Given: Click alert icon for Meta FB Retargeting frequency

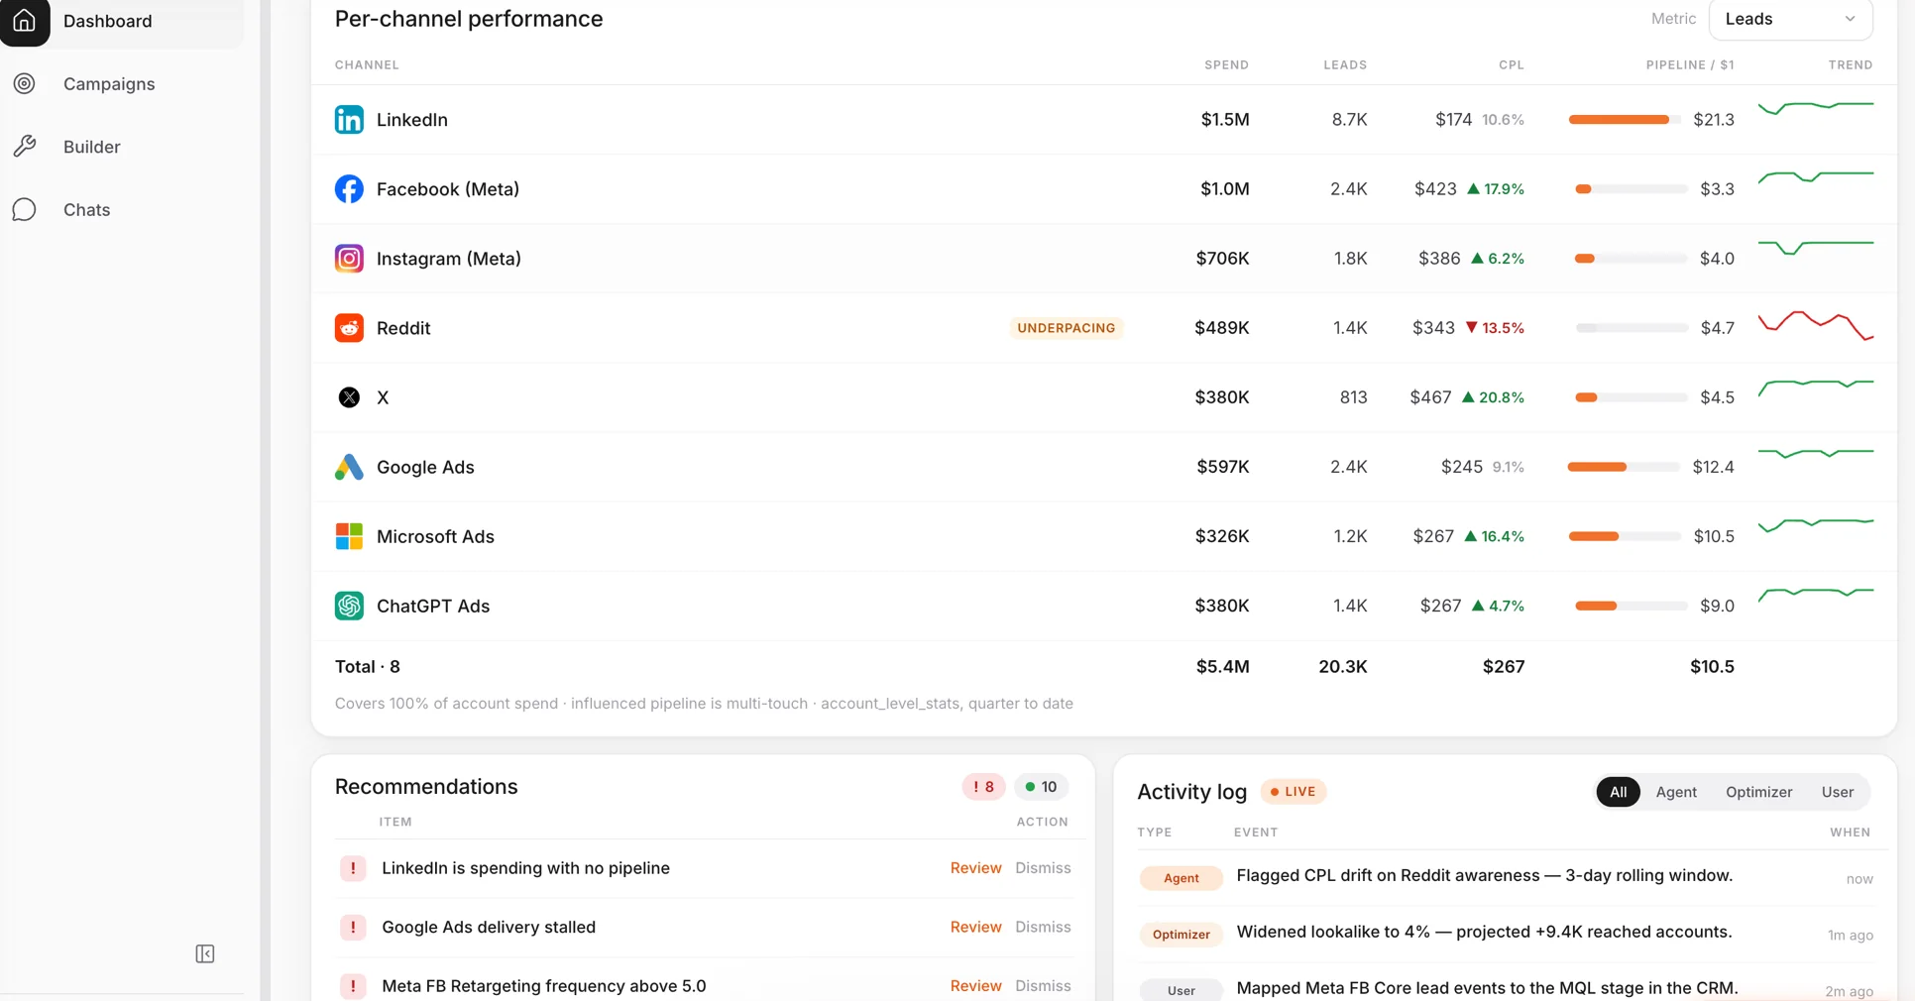Looking at the screenshot, I should 353,986.
